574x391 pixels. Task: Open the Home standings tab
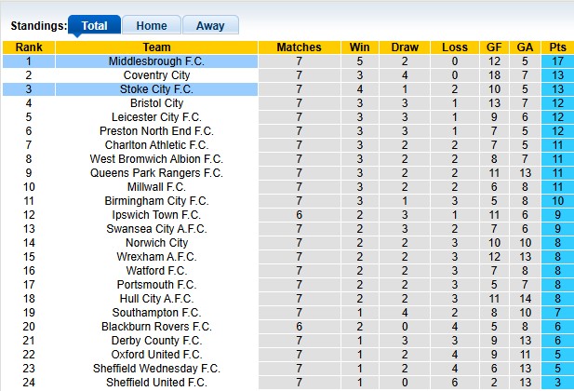[151, 26]
